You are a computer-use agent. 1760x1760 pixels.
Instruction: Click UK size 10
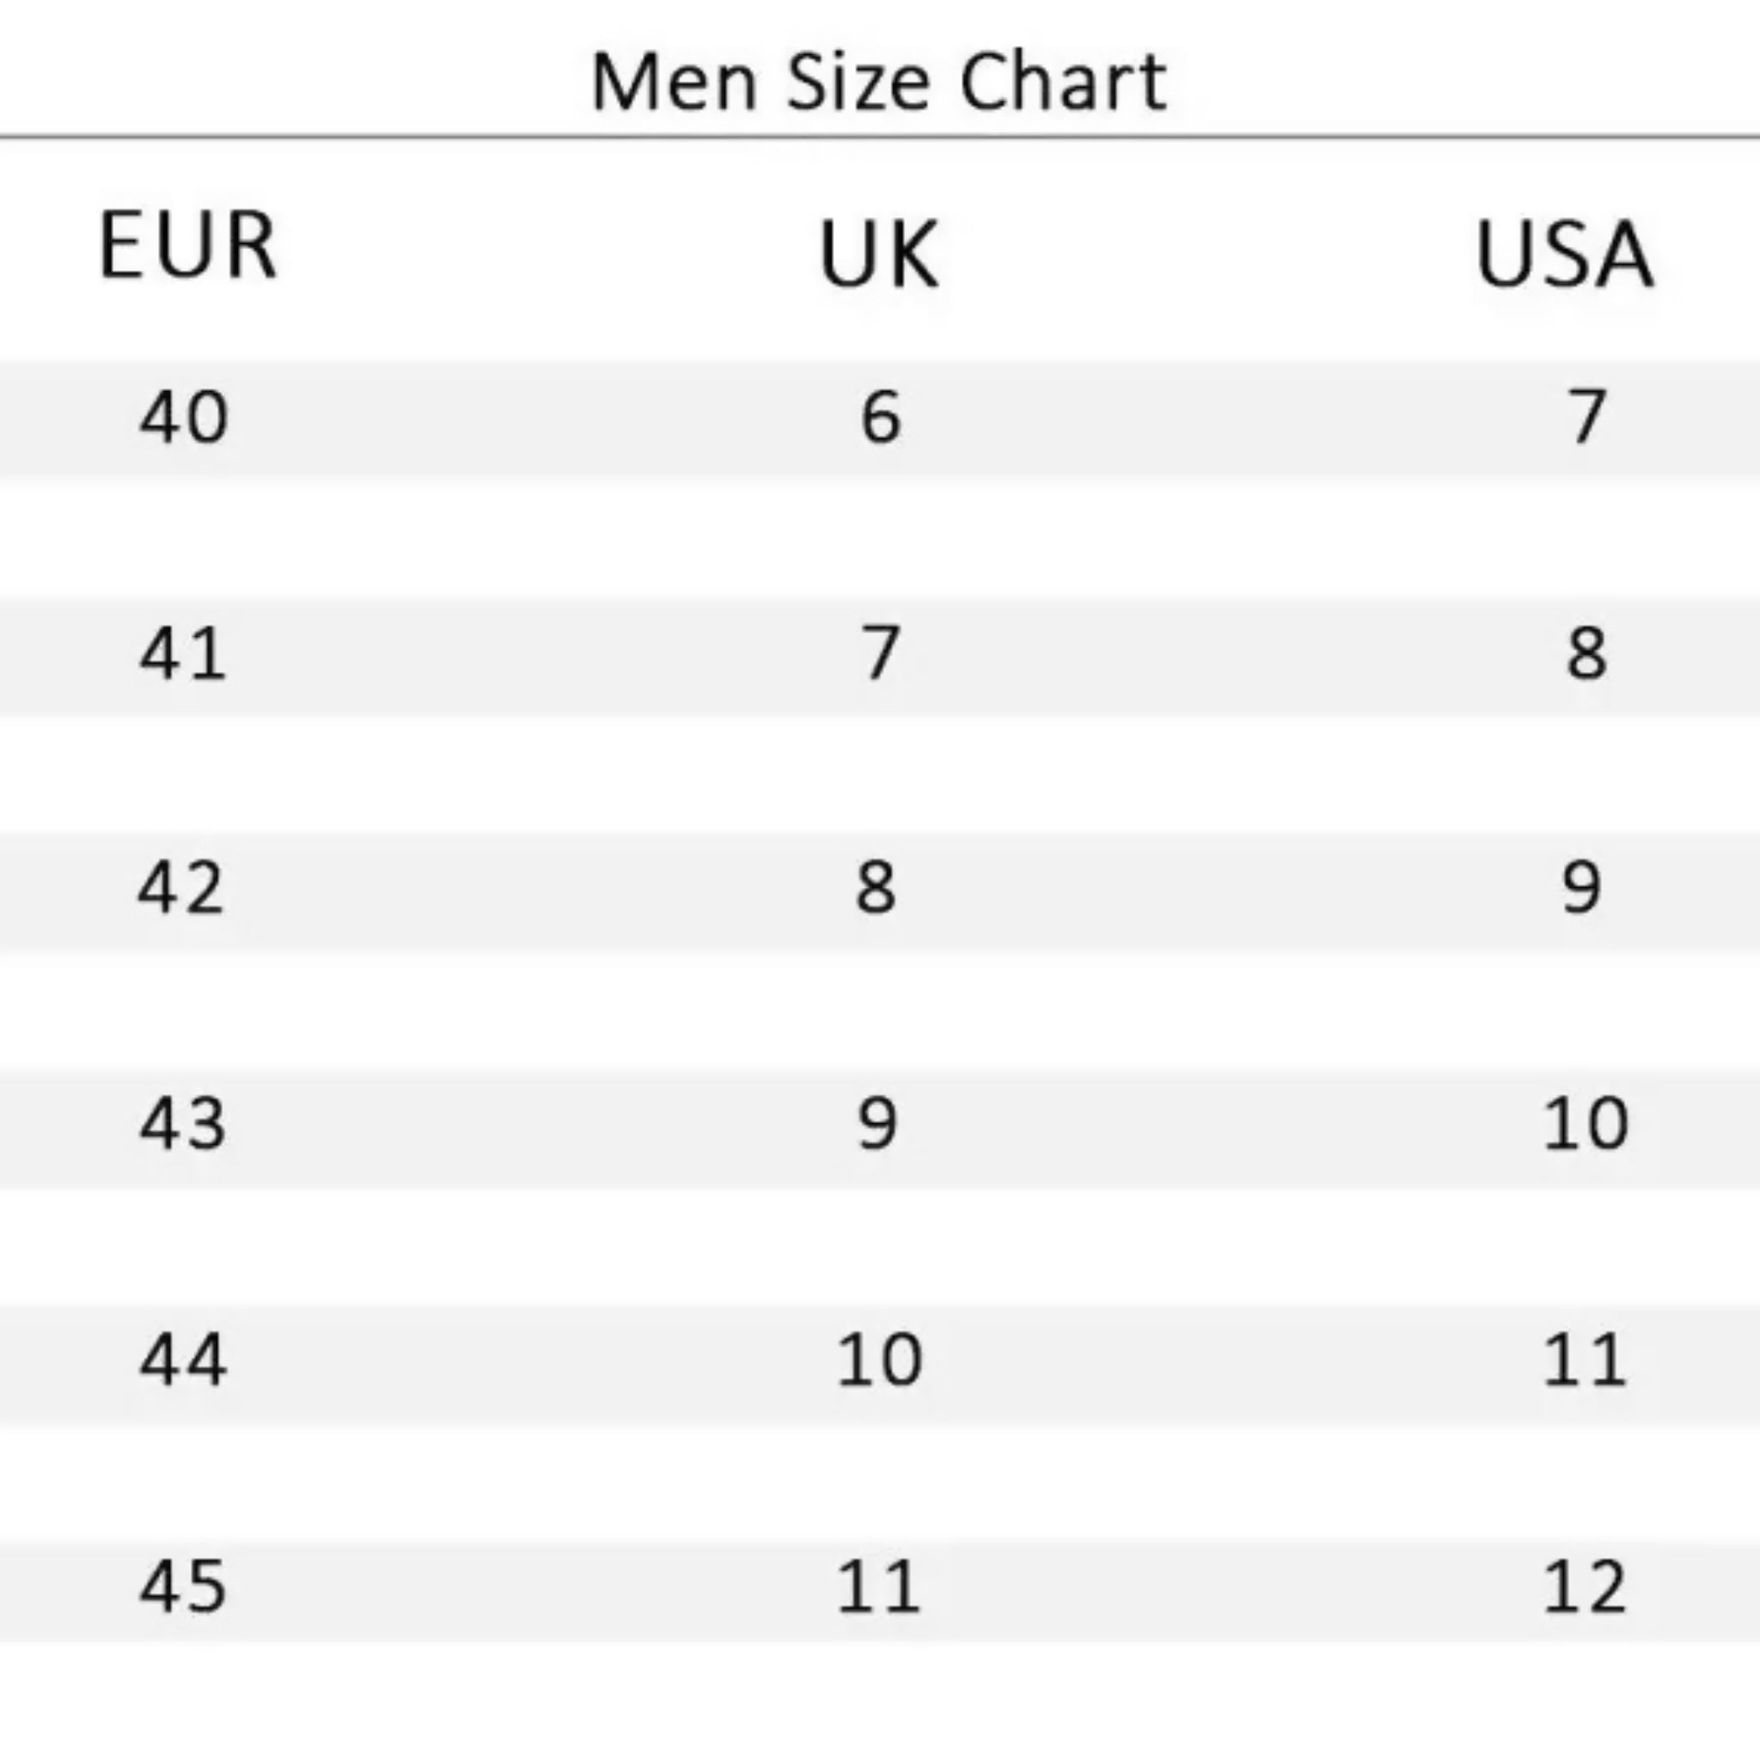[879, 1360]
